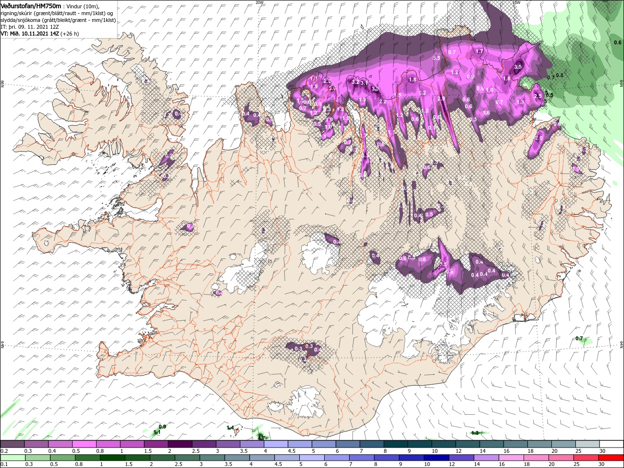624x468 pixels.
Task: Select rain scale red swatch above 30
Action: click(x=610, y=458)
